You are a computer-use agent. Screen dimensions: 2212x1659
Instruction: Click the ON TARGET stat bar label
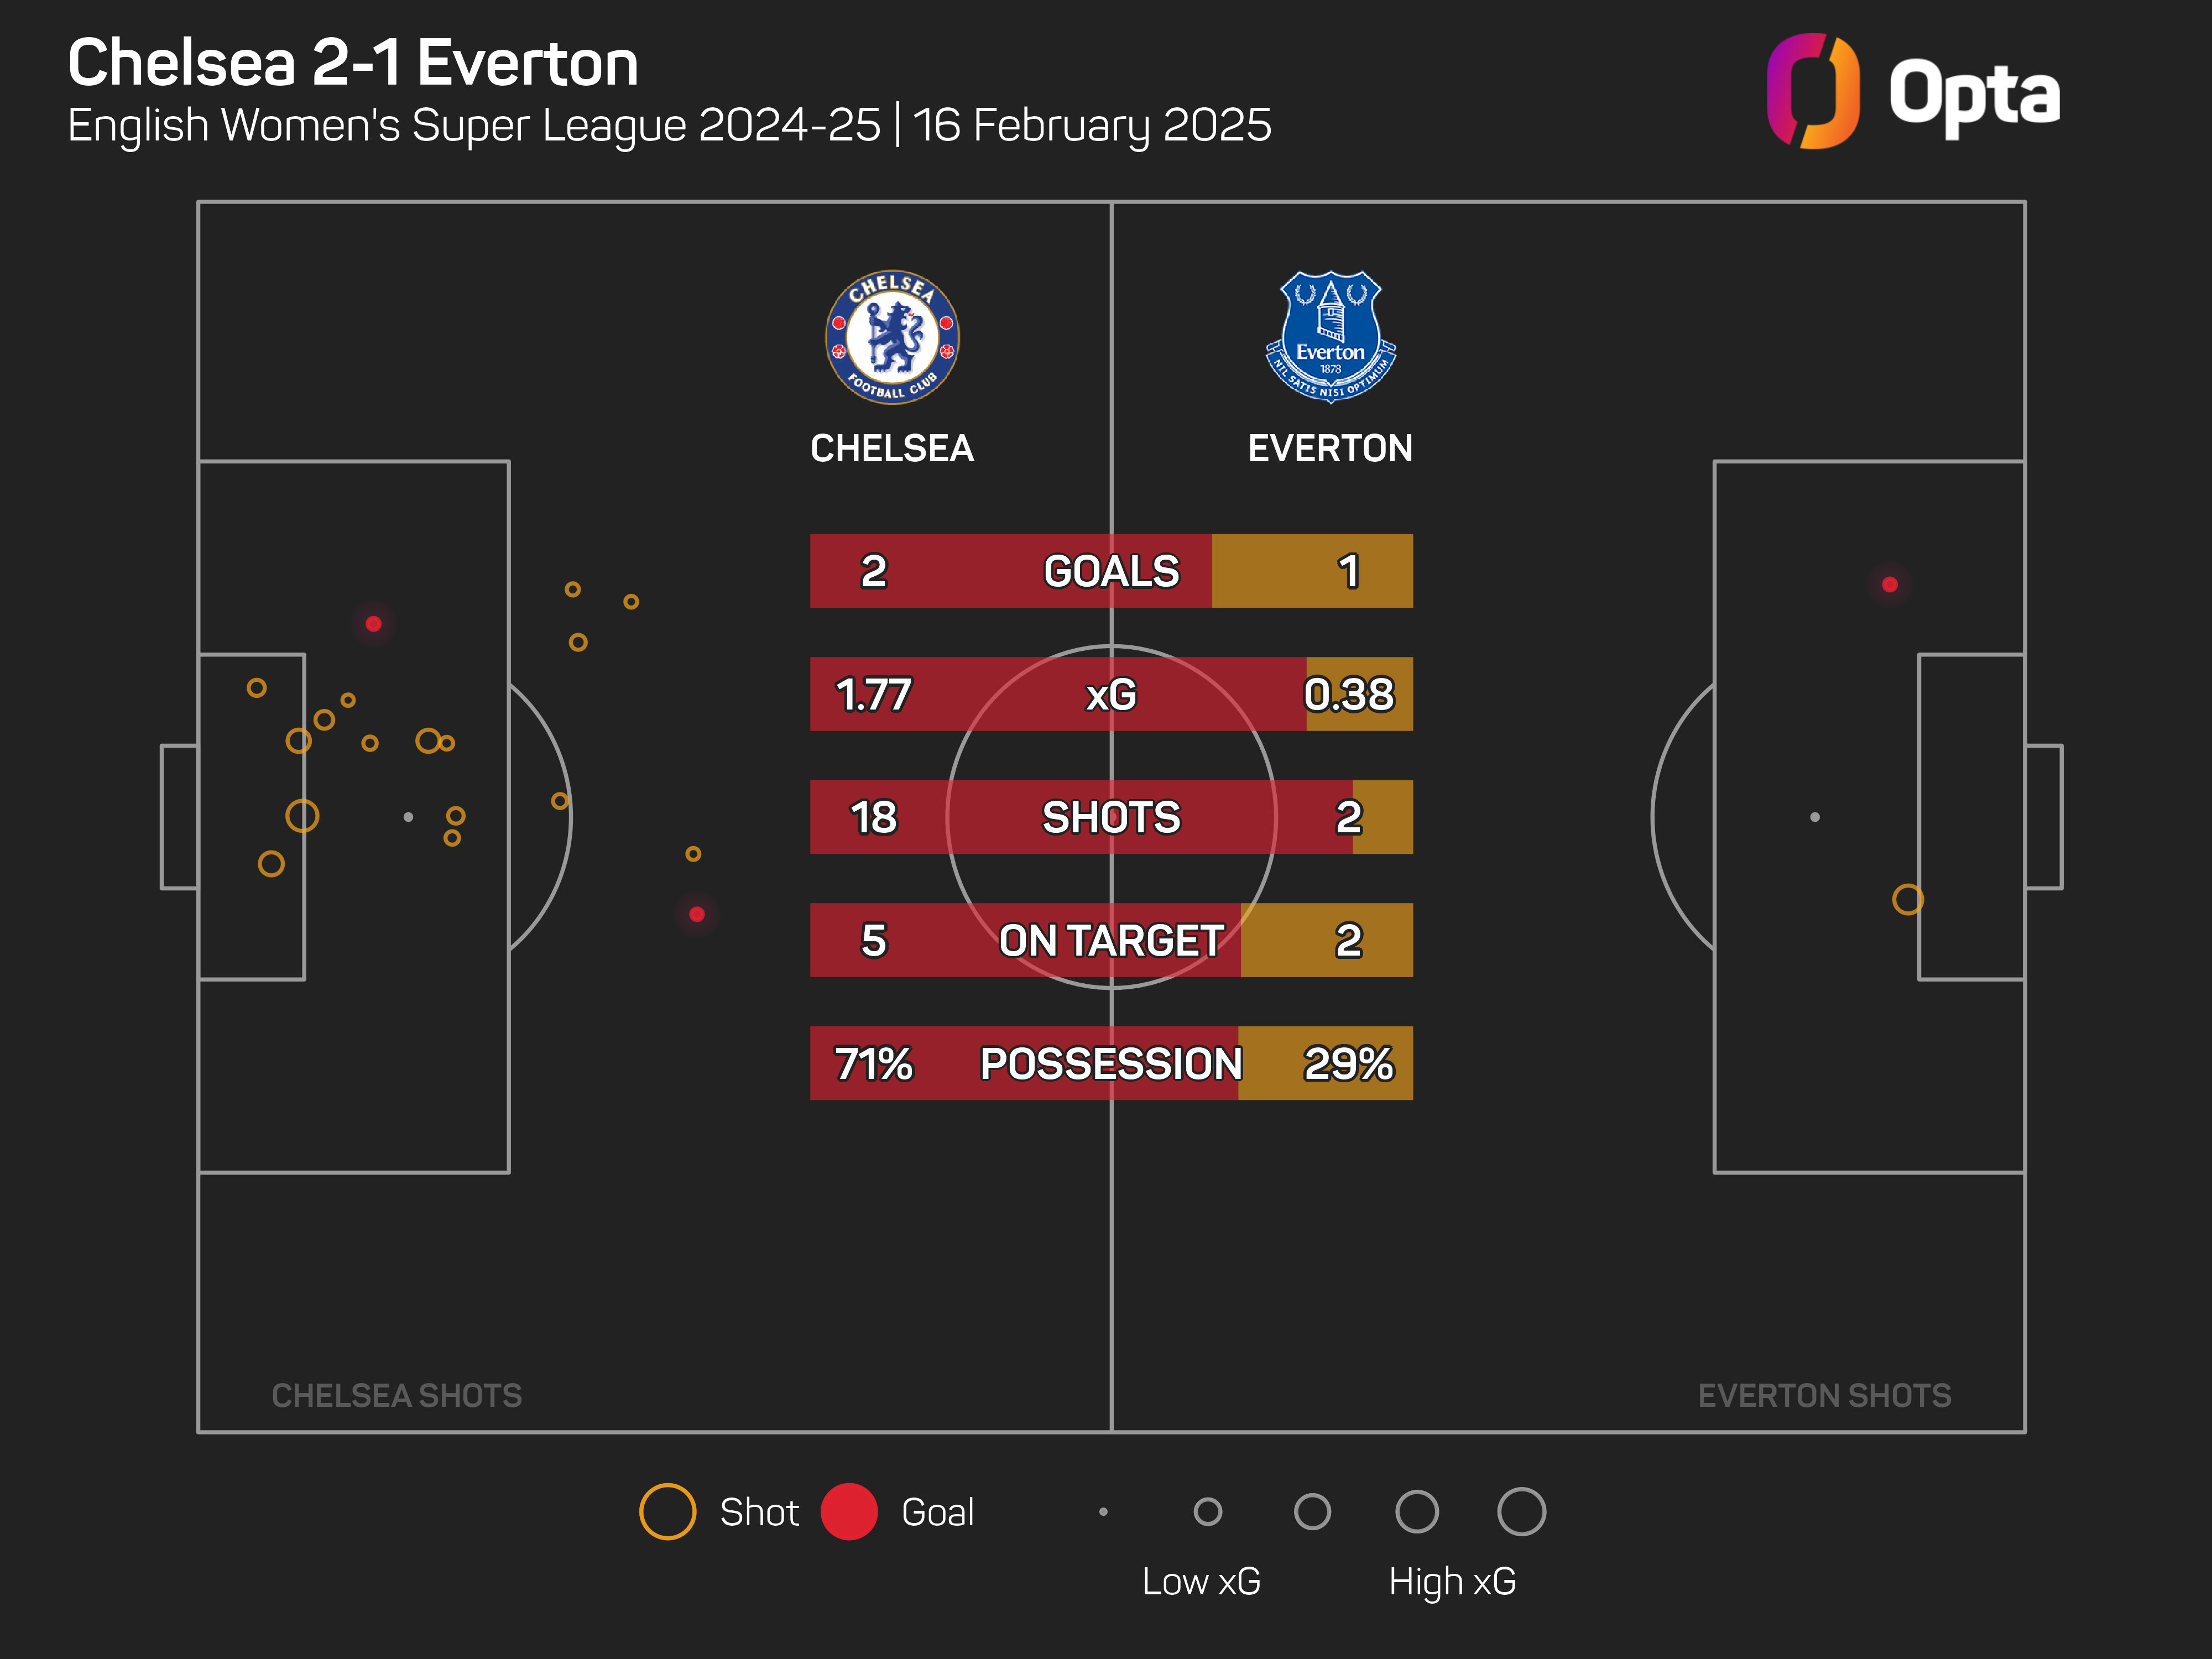[x=1110, y=940]
